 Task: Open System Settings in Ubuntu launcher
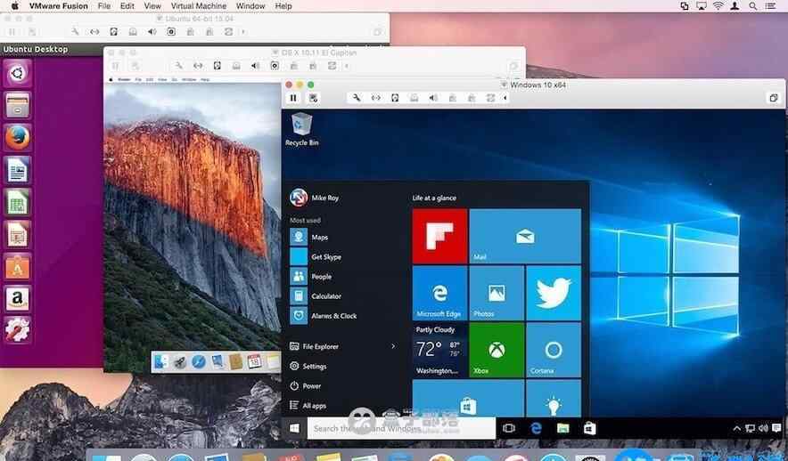point(18,329)
